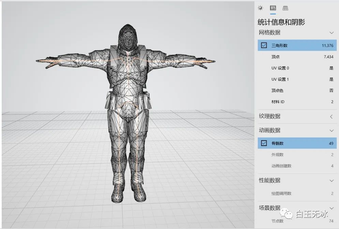Uncheck the 骨骼数 checkbox
Image resolution: width=339 pixels, height=229 pixels.
[x=264, y=143]
